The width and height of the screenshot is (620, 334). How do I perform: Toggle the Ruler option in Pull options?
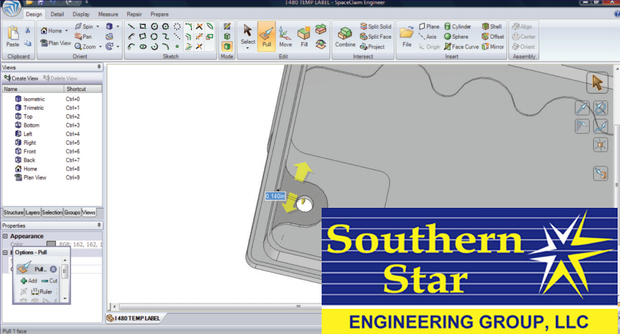[41, 291]
